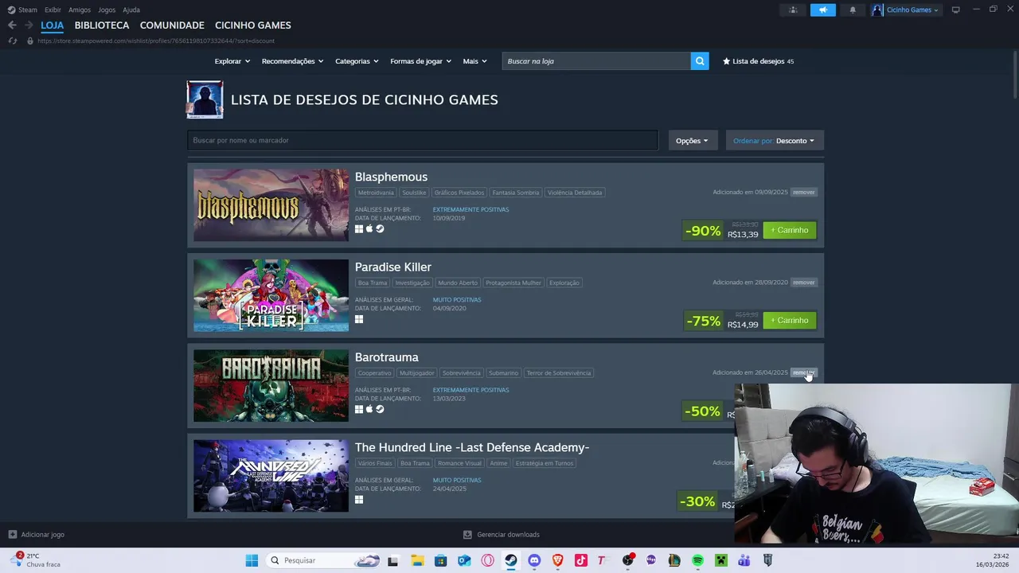Open the Steam friends icon in title bar
Viewport: 1019px width, 573px height.
click(793, 10)
